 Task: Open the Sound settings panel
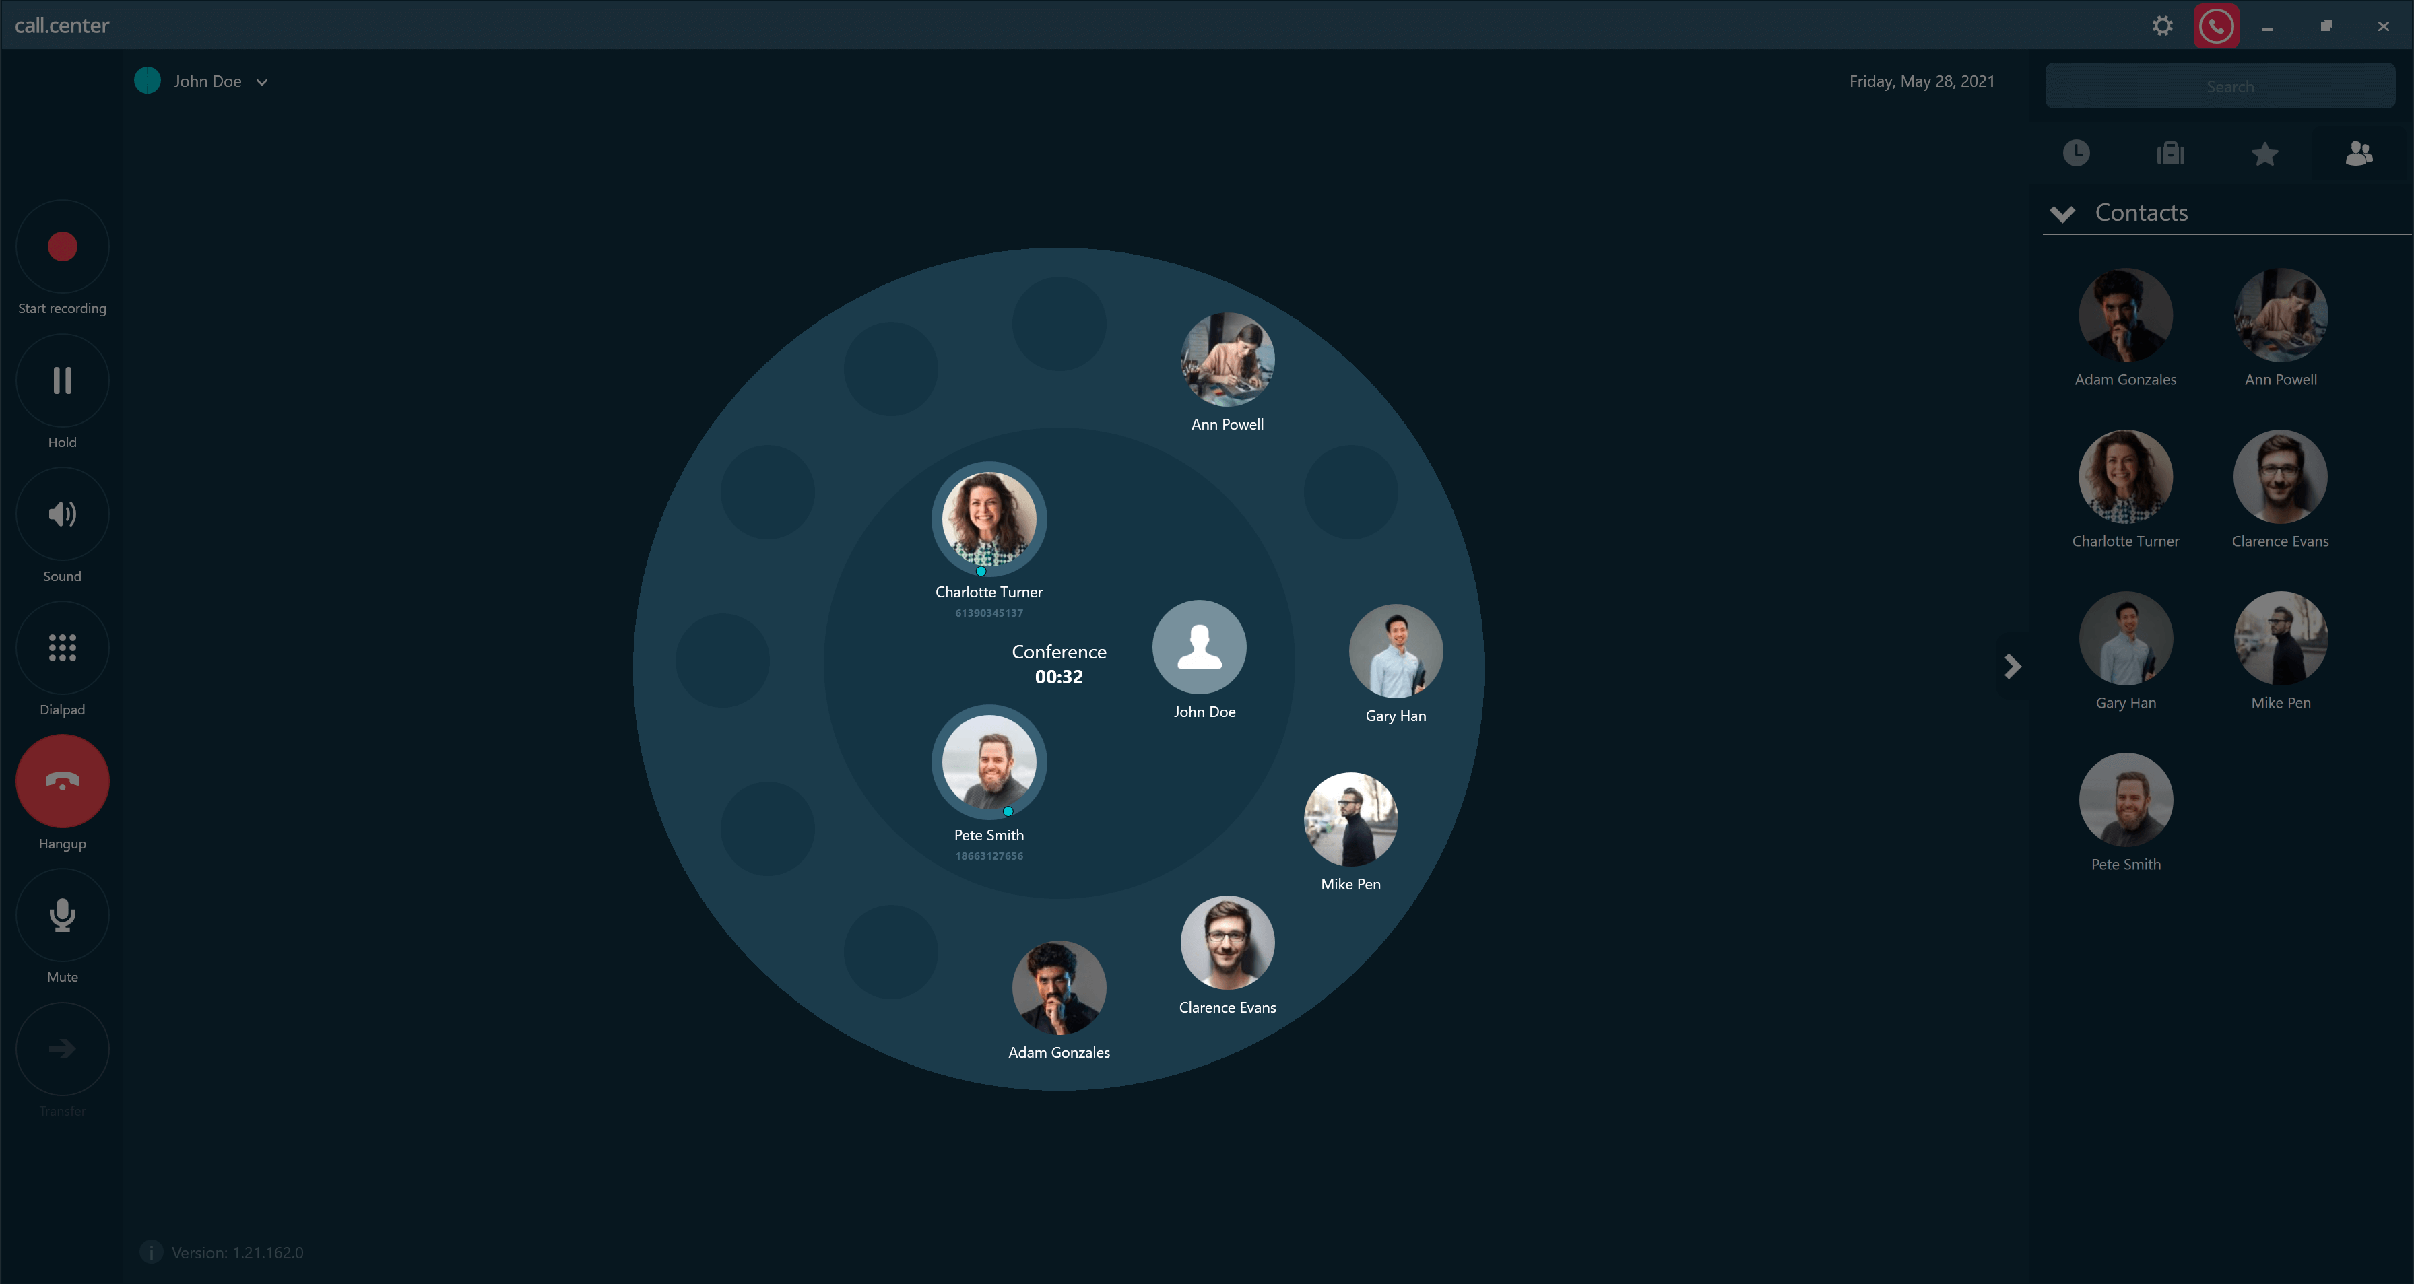click(61, 514)
